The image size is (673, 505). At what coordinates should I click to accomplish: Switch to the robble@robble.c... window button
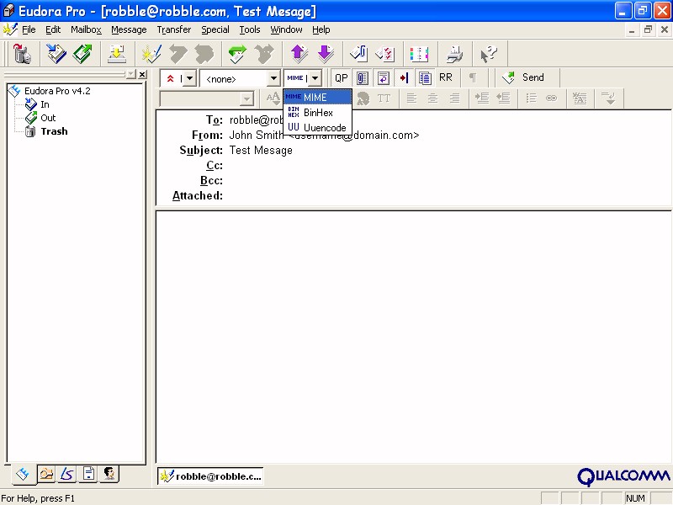coord(211,476)
